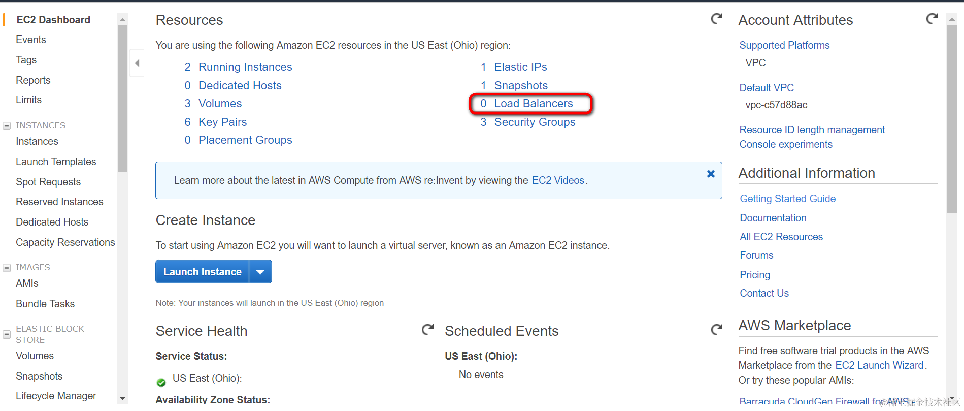Open All EC2 Resources link

tap(781, 237)
